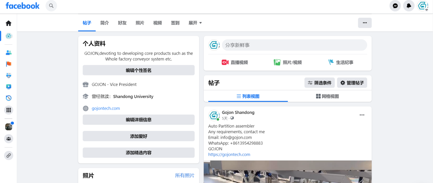Image resolution: width=433 pixels, height=183 pixels.
Task: Click 添加精选内容 button
Action: click(x=139, y=153)
